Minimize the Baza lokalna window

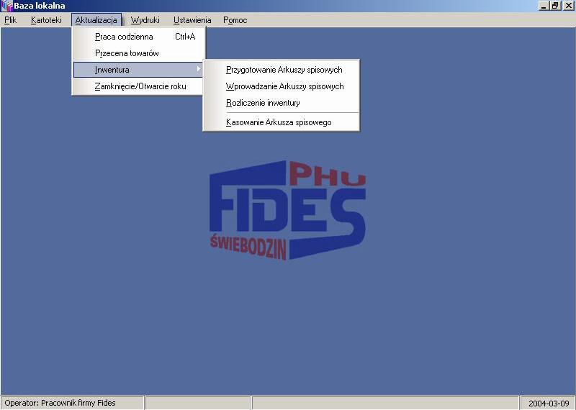pyautogui.click(x=544, y=6)
